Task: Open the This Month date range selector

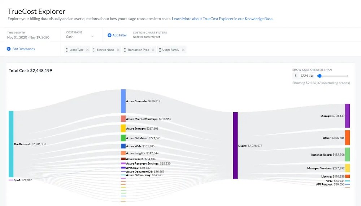Action: click(28, 35)
